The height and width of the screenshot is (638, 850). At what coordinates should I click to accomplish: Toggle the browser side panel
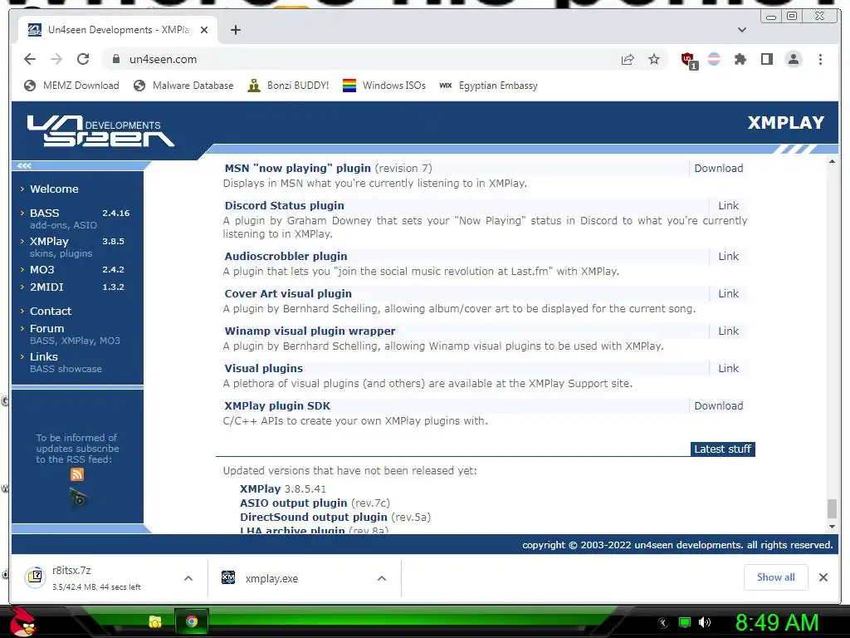tap(766, 59)
